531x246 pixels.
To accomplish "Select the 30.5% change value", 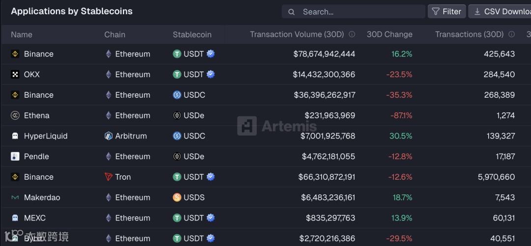I will (402, 136).
